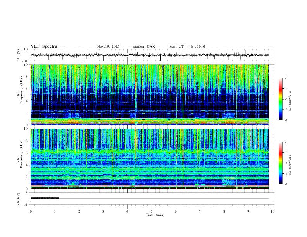Click the '1' label on the Time axis
The height and width of the screenshot is (237, 307).
click(x=55, y=211)
